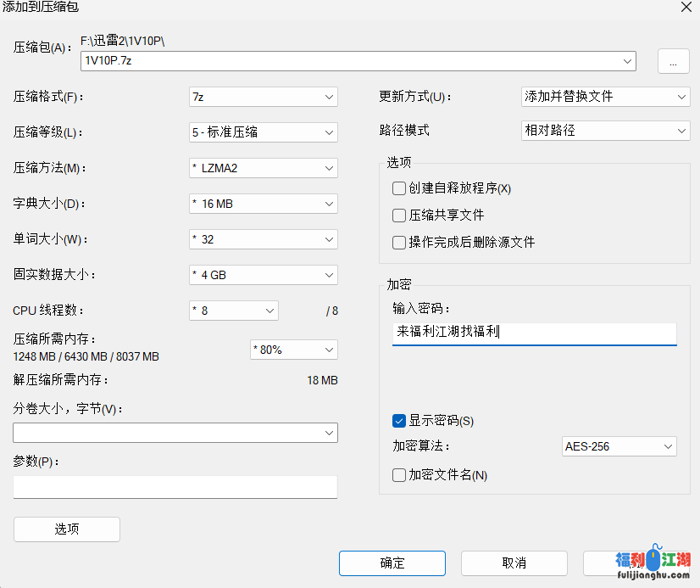Enable 加密文件名 checkbox
The width and height of the screenshot is (700, 588).
click(399, 475)
